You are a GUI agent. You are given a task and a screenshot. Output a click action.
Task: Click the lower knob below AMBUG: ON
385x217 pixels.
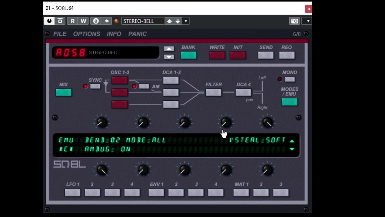click(102, 170)
